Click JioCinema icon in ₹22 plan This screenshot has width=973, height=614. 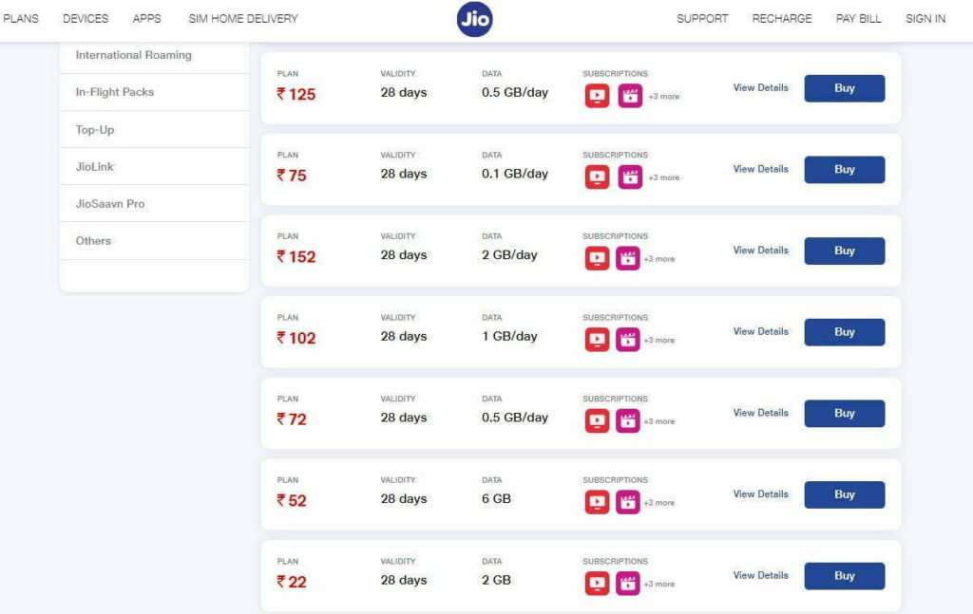627,583
